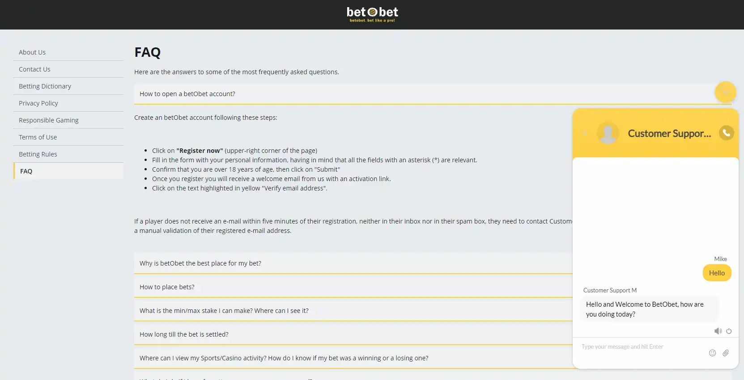Open the About Us sidebar item
Screen dimensions: 744x380
[32, 52]
